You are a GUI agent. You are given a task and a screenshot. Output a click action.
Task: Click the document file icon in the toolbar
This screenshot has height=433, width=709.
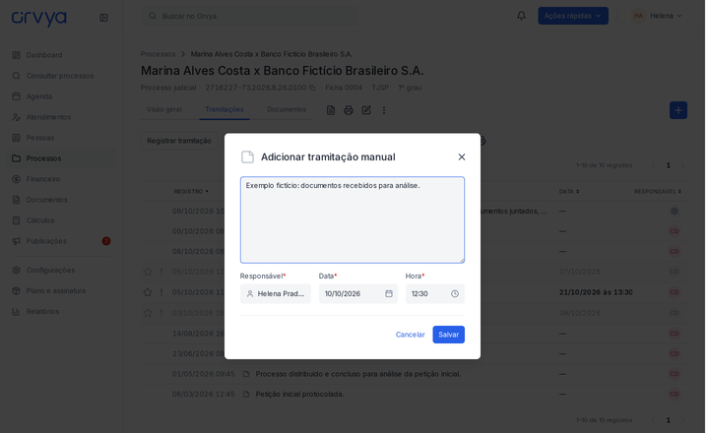pos(331,110)
